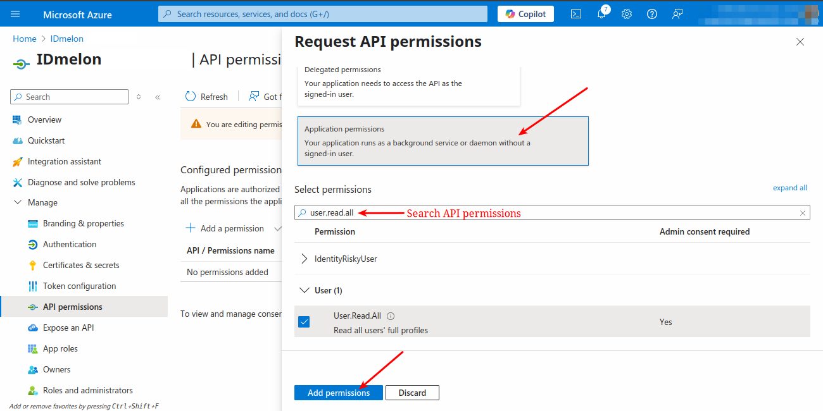
Task: Click the Admin consent required column header
Action: (x=705, y=231)
